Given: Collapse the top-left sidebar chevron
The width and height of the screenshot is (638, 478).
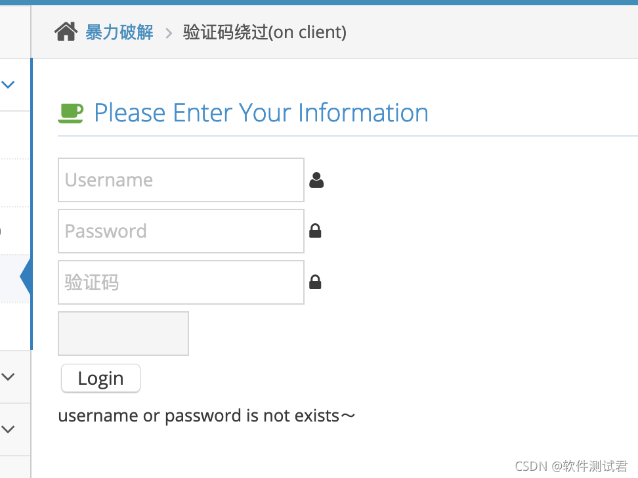Looking at the screenshot, I should pos(8,84).
